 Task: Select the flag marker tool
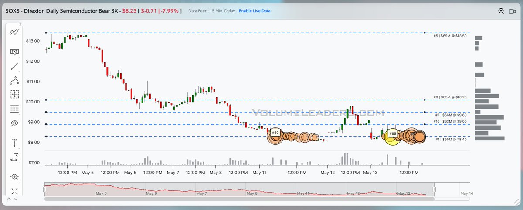point(15,157)
